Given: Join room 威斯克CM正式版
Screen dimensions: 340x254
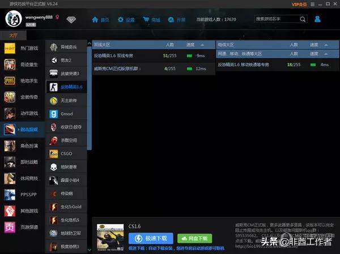Looking at the screenshot, I should (x=154, y=68).
